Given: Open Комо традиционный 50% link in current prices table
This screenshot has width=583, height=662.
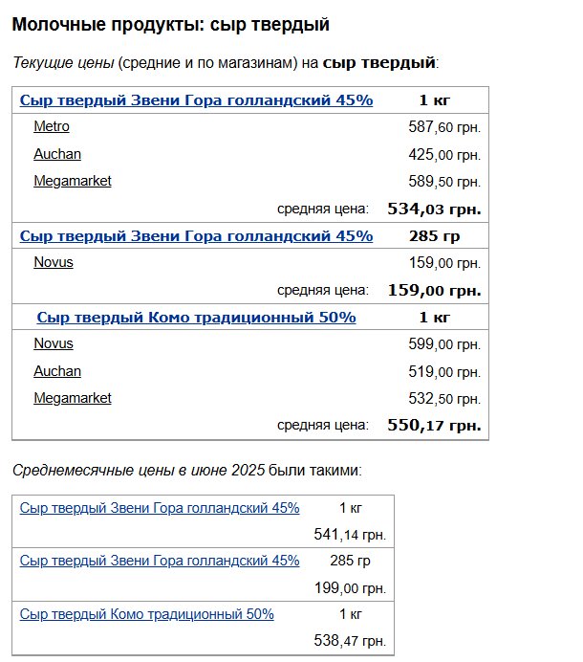Looking at the screenshot, I should pos(196,317).
